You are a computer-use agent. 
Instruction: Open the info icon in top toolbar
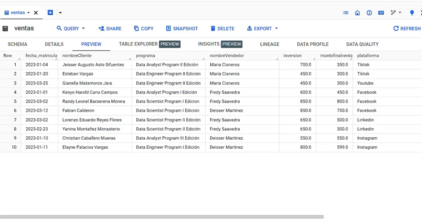369,13
